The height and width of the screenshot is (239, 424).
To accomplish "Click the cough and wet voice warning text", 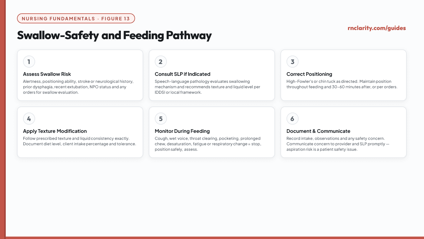I will click(208, 144).
